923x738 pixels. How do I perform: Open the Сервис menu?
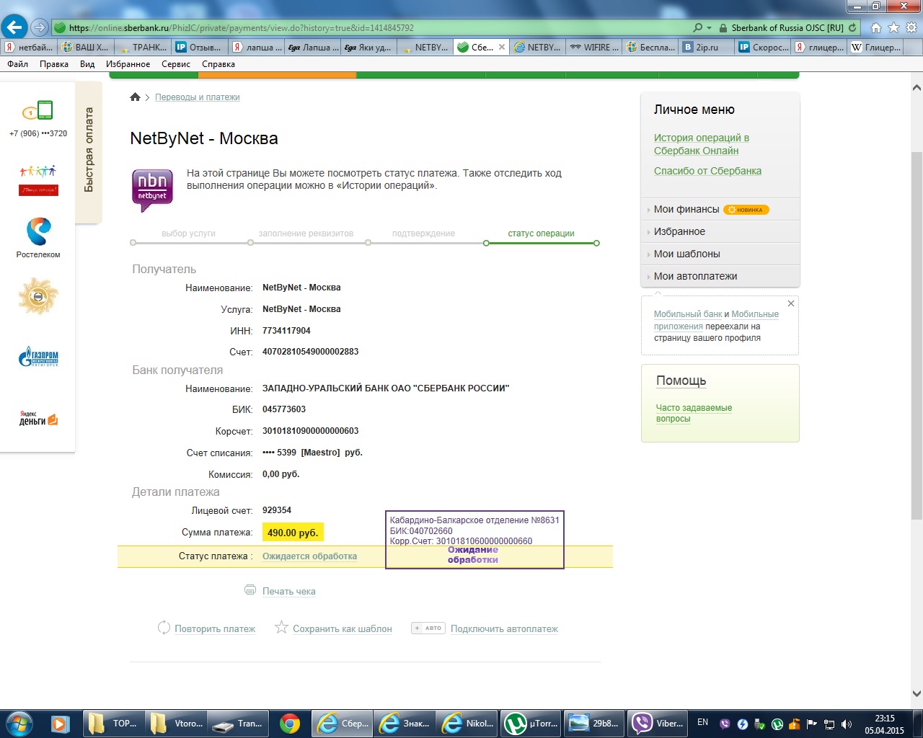point(176,64)
